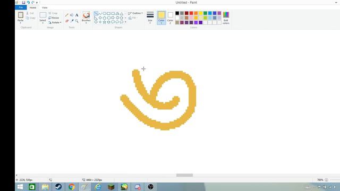Pick the black color swatch
Screen dimensions: 340x191
coord(177,13)
